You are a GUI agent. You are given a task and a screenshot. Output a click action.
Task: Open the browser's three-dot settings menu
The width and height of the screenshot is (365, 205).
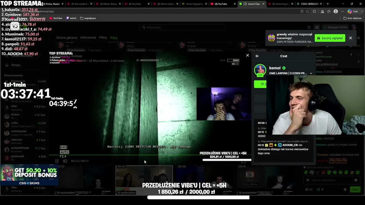[x=342, y=11]
